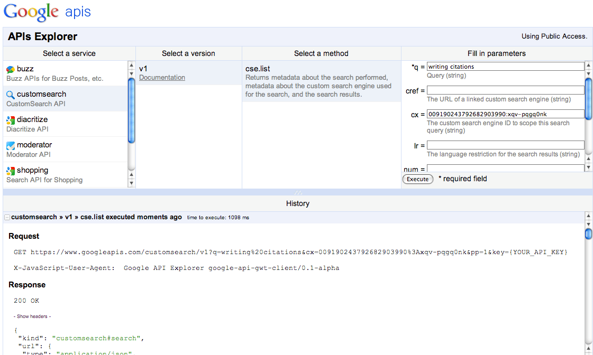Pick the moderator service
This screenshot has height=355, width=593.
pos(66,149)
